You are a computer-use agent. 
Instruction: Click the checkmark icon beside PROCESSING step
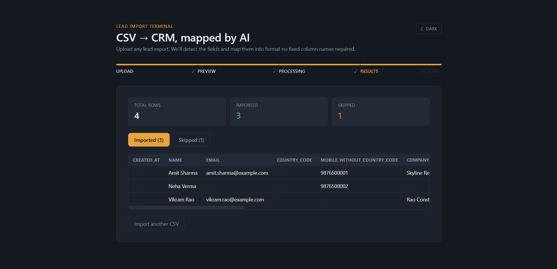[x=274, y=71]
